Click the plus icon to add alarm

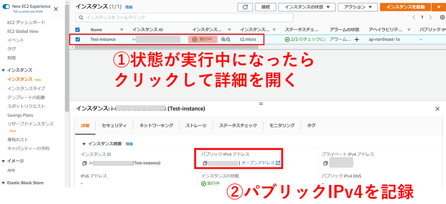(357, 39)
